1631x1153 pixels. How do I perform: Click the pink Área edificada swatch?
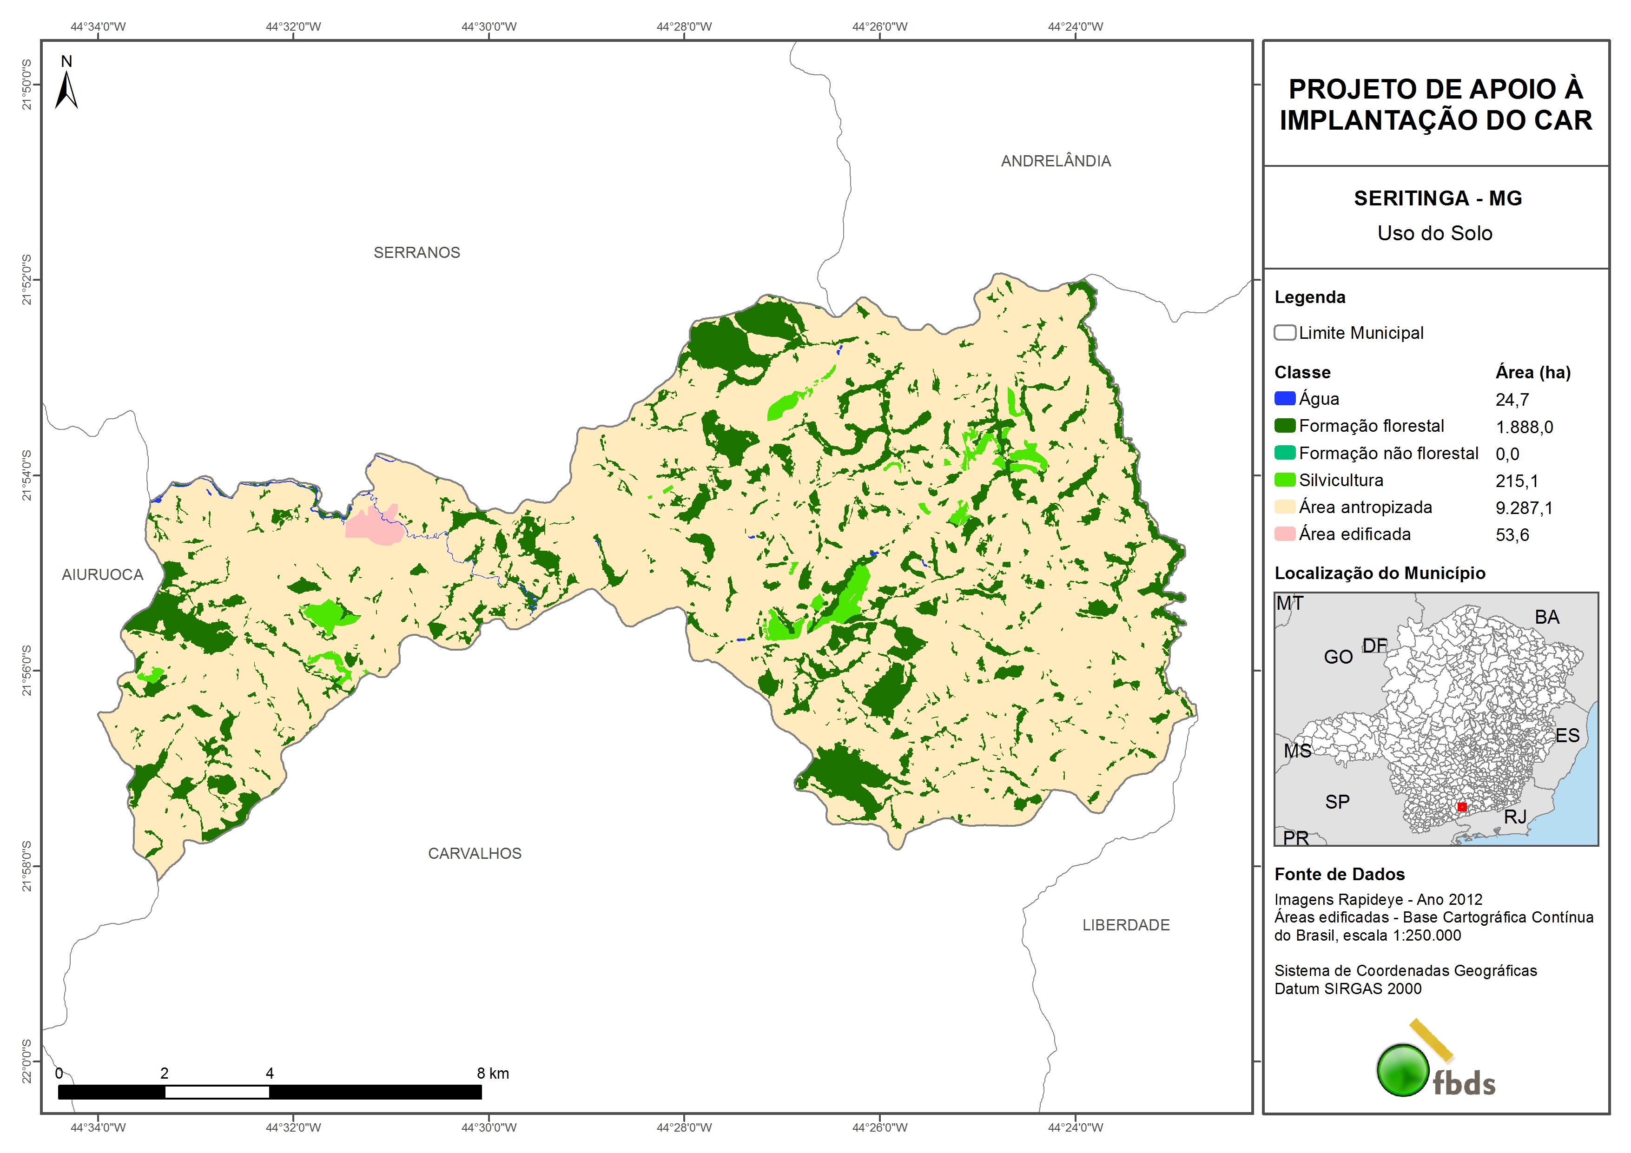point(1284,534)
